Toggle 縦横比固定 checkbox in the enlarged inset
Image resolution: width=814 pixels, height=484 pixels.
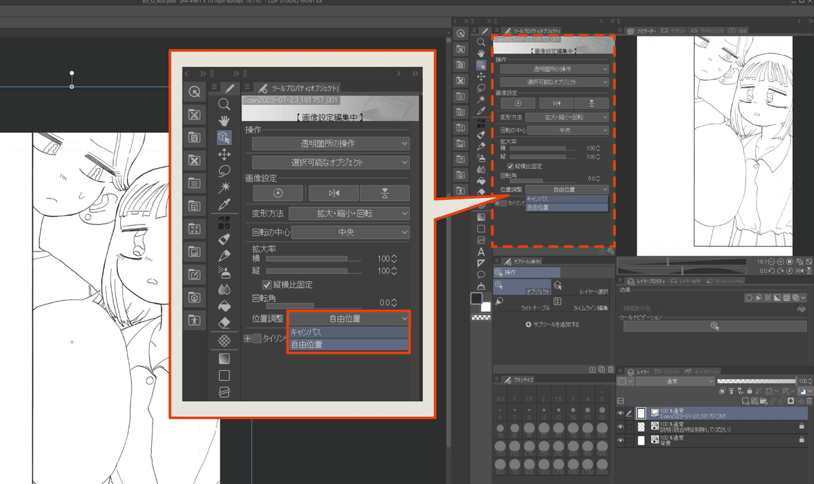coord(267,285)
